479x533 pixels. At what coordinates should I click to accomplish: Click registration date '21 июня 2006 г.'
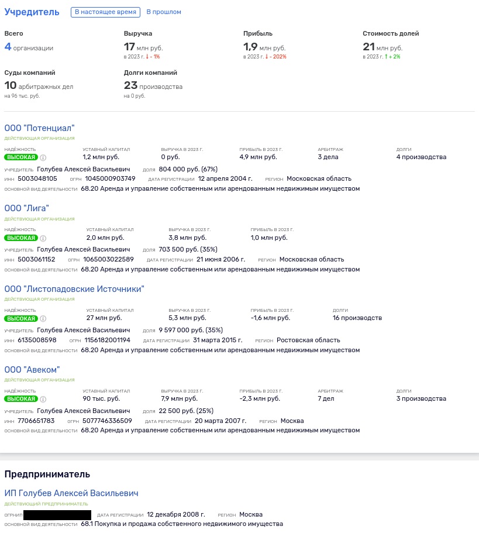[x=220, y=259]
